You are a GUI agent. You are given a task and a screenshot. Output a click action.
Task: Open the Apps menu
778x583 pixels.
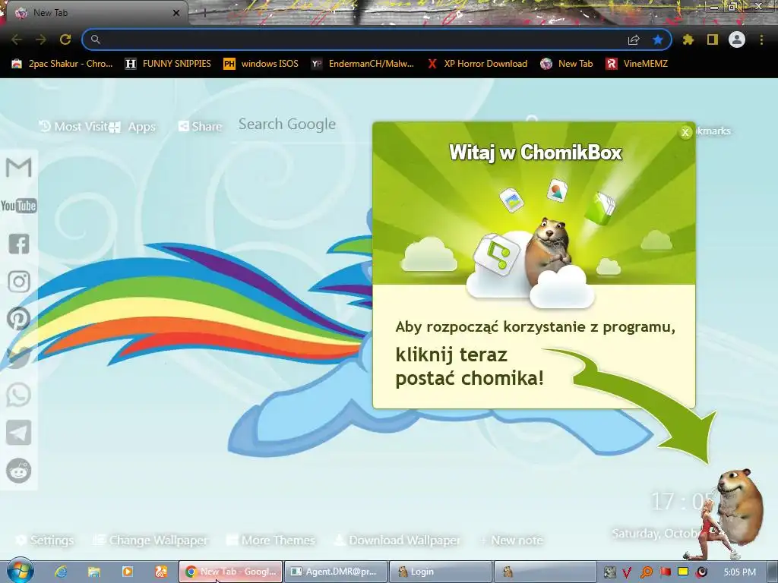point(133,127)
